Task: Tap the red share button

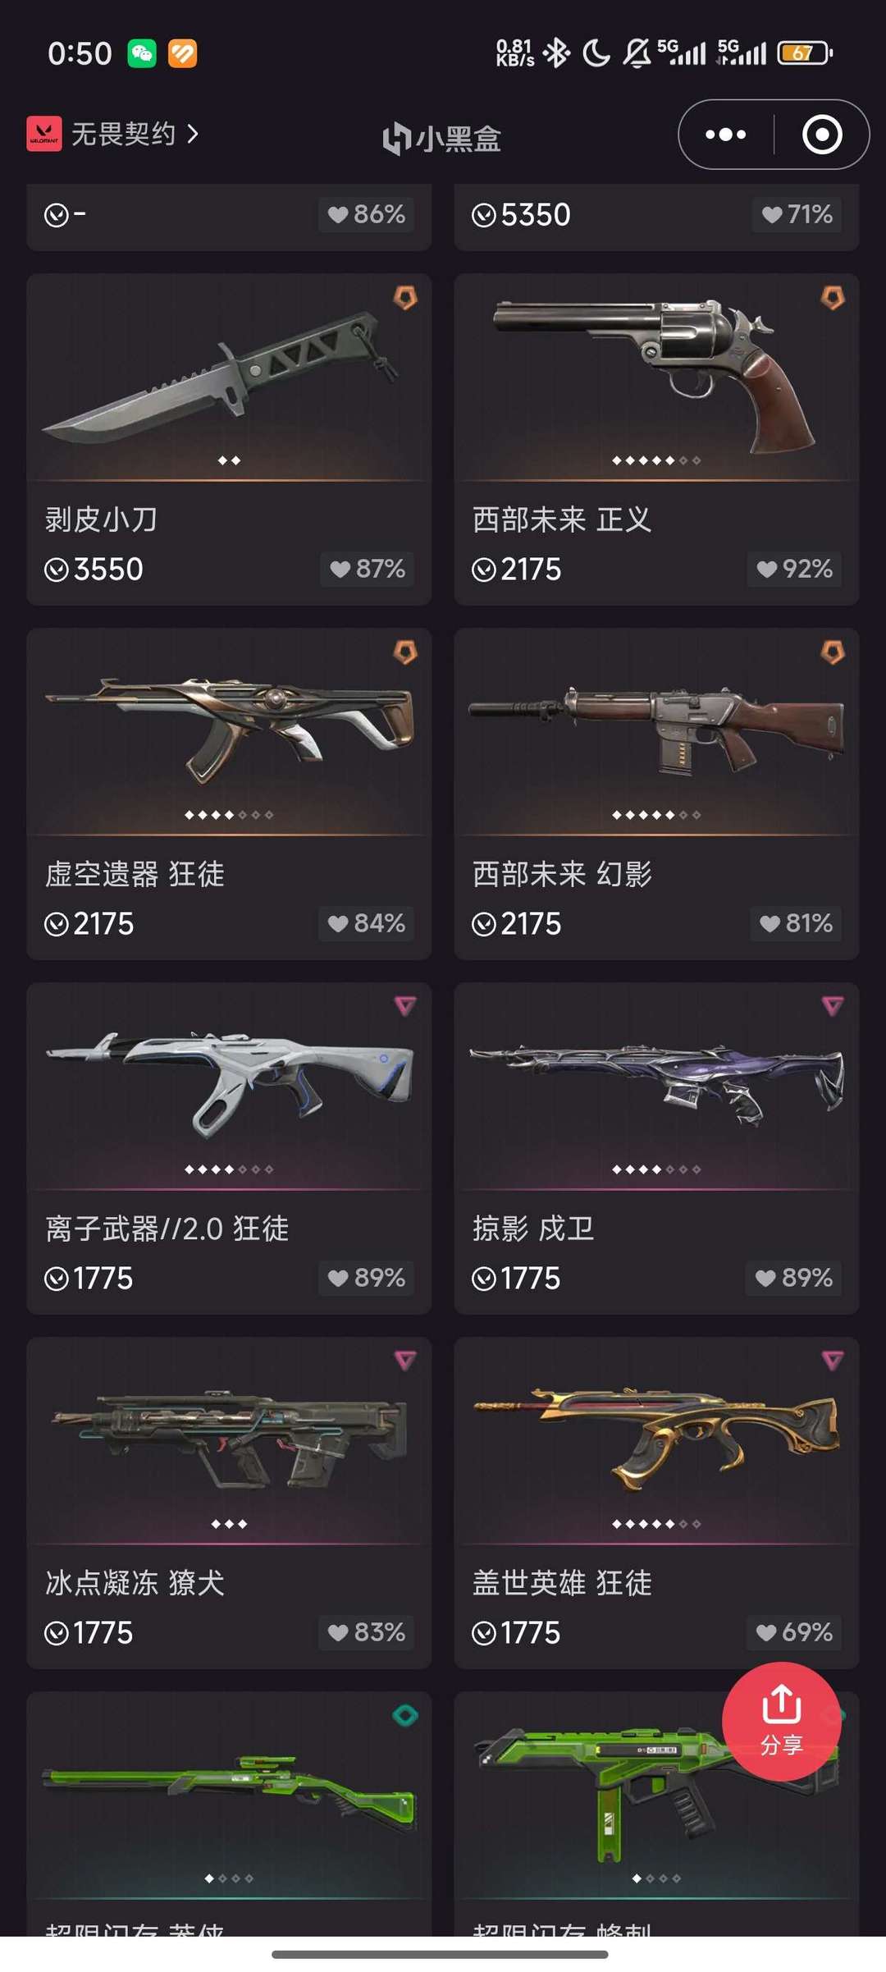Action: [781, 1721]
